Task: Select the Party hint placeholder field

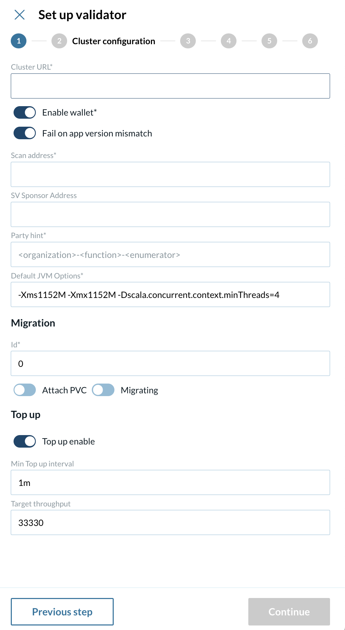Action: pyautogui.click(x=170, y=254)
